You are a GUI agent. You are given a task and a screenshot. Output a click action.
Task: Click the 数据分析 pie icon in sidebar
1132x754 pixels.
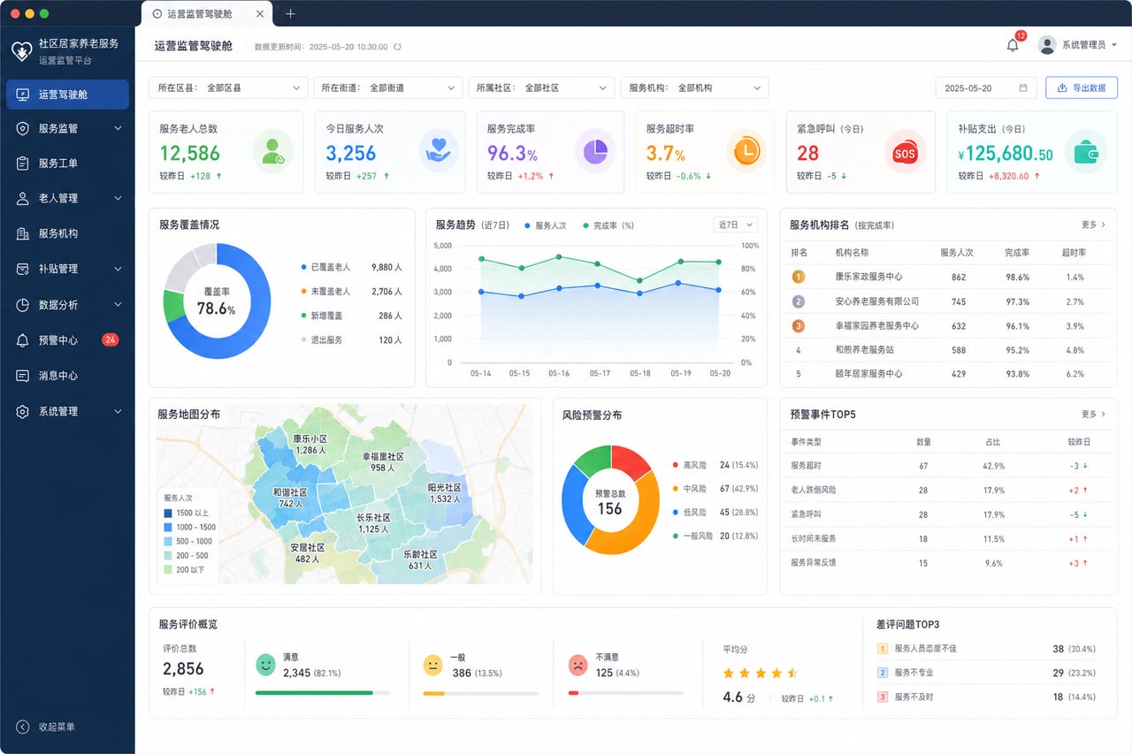[x=22, y=305]
